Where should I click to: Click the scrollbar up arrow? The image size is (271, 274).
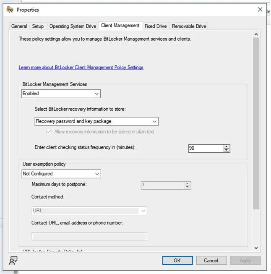[x=256, y=34]
